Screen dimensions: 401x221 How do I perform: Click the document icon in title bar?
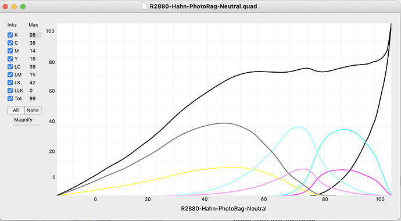pyautogui.click(x=145, y=6)
